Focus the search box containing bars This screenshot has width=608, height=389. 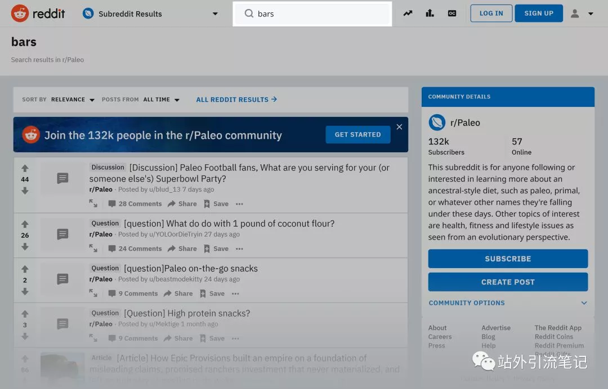coord(312,14)
